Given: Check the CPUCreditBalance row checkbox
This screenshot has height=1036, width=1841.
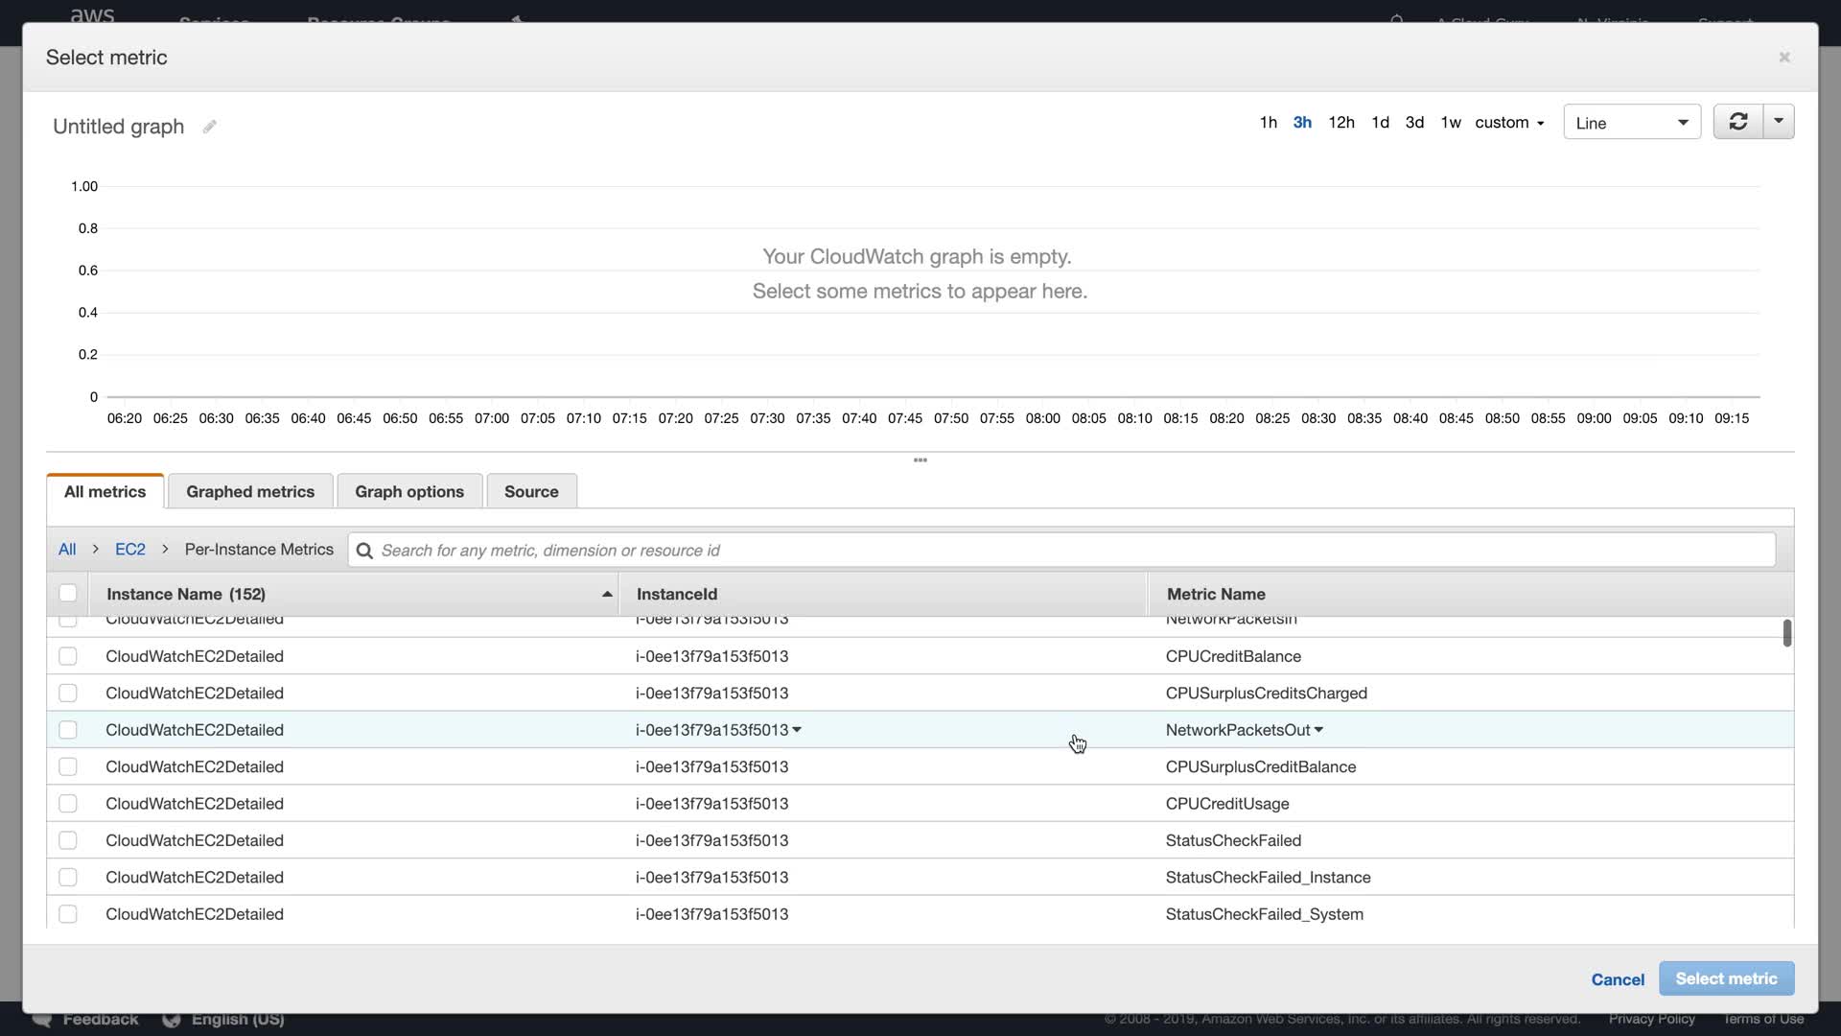Looking at the screenshot, I should (68, 656).
